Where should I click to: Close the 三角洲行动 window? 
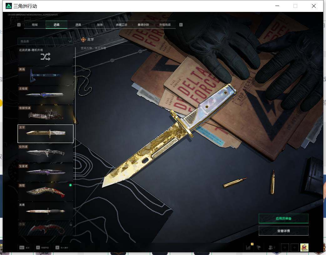coord(314,6)
